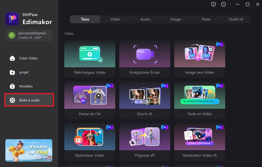The image size is (262, 167).
Task: Select the Image category tab
Action: point(176,19)
